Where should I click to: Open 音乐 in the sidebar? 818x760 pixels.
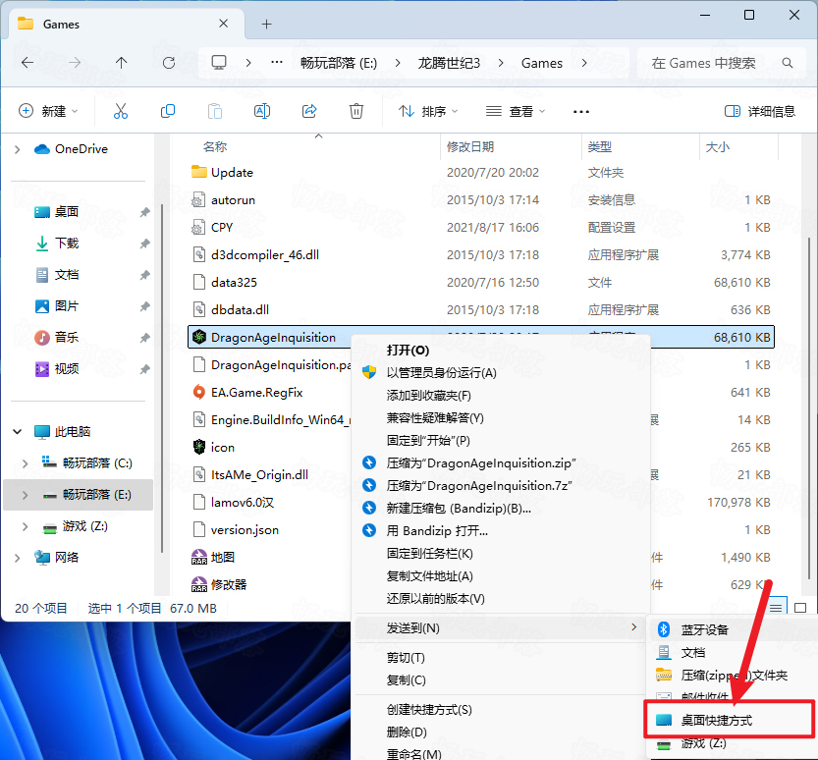coord(67,338)
